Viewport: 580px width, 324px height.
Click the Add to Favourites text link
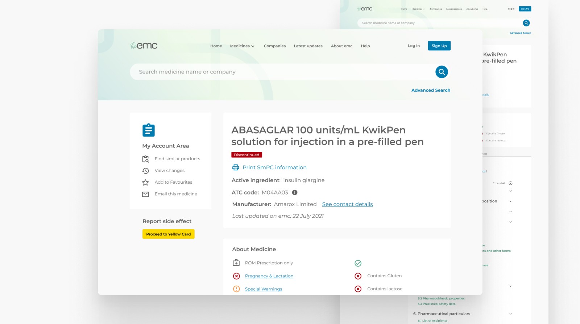[173, 182]
